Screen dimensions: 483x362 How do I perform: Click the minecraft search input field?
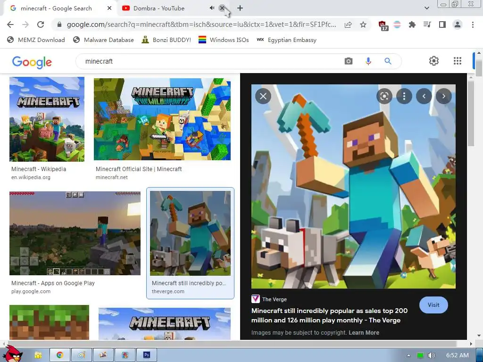(209, 61)
